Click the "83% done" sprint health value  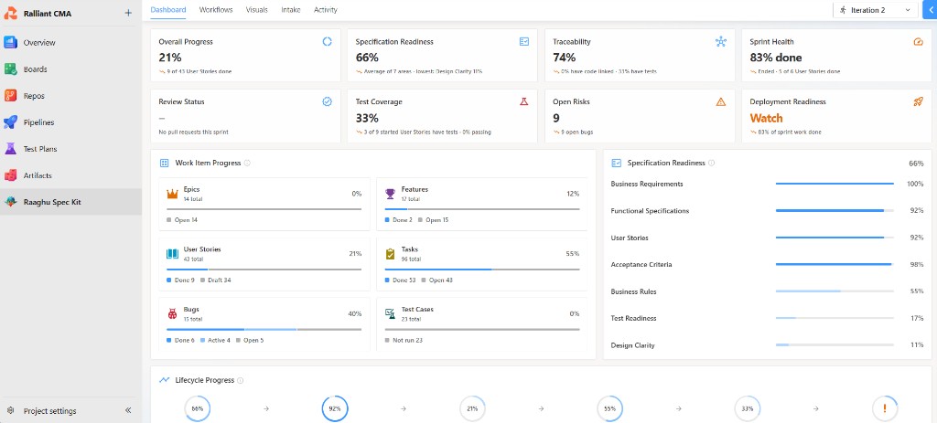point(776,58)
